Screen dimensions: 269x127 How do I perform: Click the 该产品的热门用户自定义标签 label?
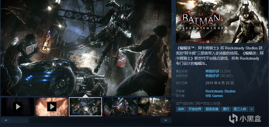[x=199, y=104]
